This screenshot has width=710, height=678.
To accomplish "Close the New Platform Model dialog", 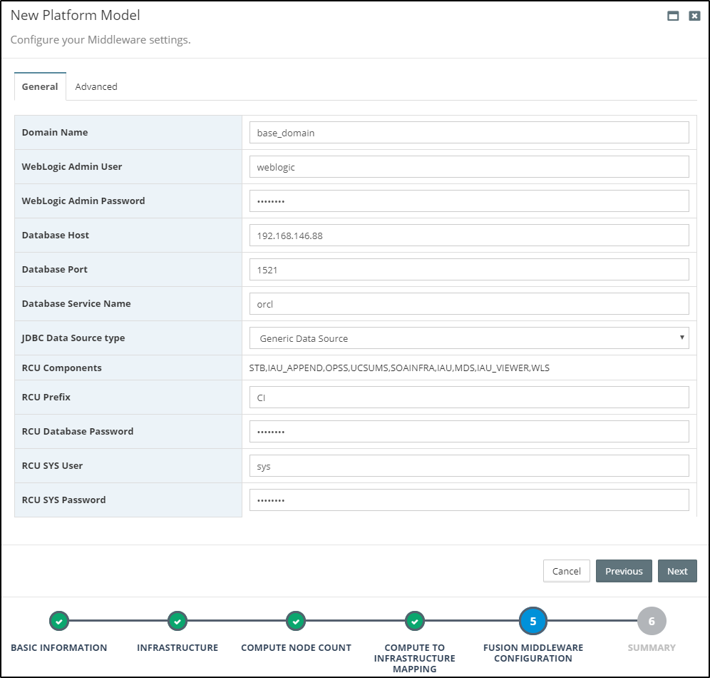I will pyautogui.click(x=694, y=16).
